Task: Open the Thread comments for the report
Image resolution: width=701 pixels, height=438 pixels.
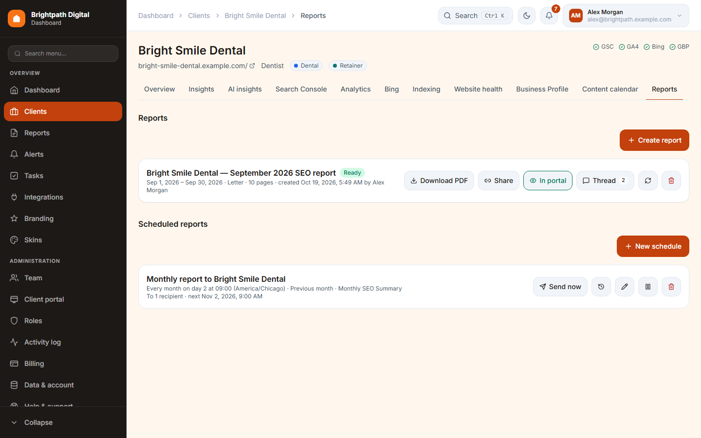Action: (605, 181)
